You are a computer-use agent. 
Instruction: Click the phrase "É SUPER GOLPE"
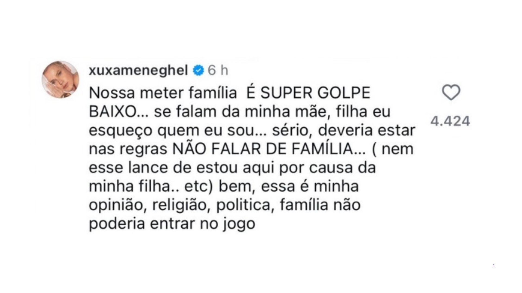pyautogui.click(x=308, y=93)
